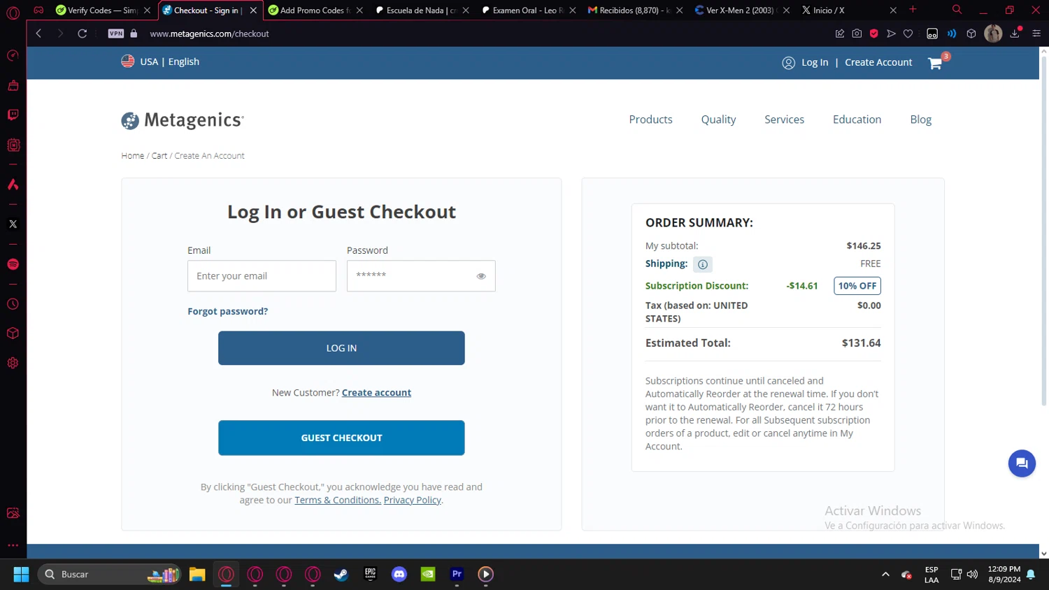Click Create Account in header
This screenshot has height=590, width=1049.
pyautogui.click(x=878, y=62)
